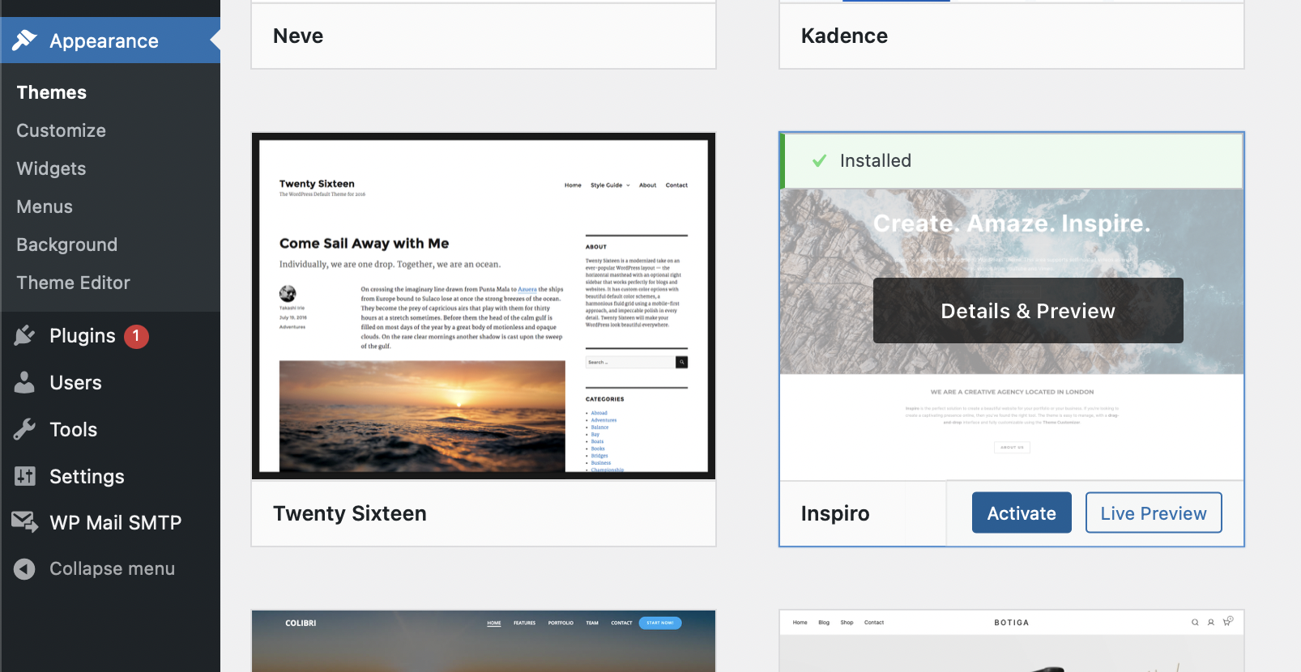The height and width of the screenshot is (672, 1301).
Task: Open Details & Preview for Inspiro
Action: tap(1028, 311)
